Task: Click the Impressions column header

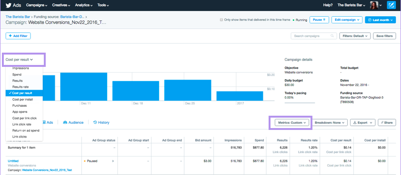Action: pos(233,140)
